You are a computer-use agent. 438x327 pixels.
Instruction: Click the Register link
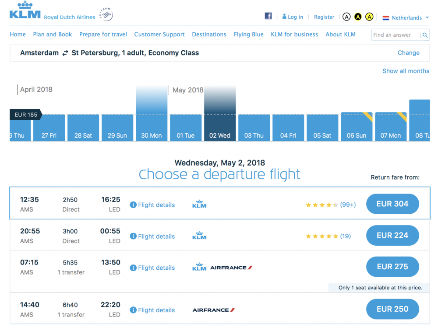click(x=324, y=17)
